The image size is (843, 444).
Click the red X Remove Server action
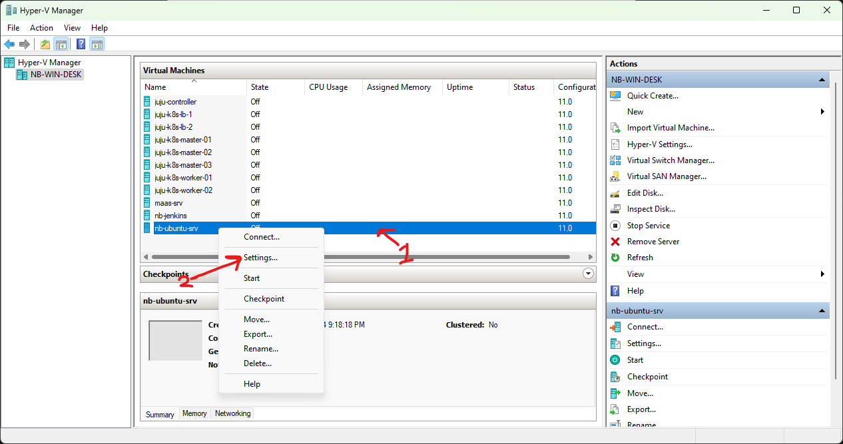(653, 242)
